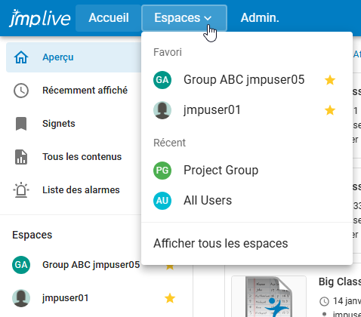Open the Big Class post title
The height and width of the screenshot is (317, 361).
[x=340, y=282]
